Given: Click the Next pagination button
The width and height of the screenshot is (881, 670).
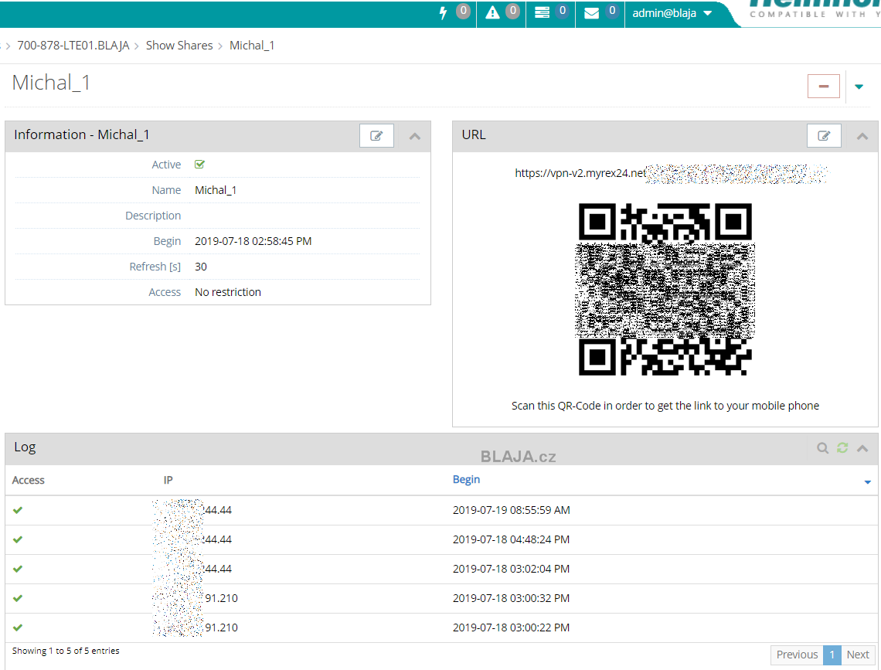Looking at the screenshot, I should [x=857, y=655].
